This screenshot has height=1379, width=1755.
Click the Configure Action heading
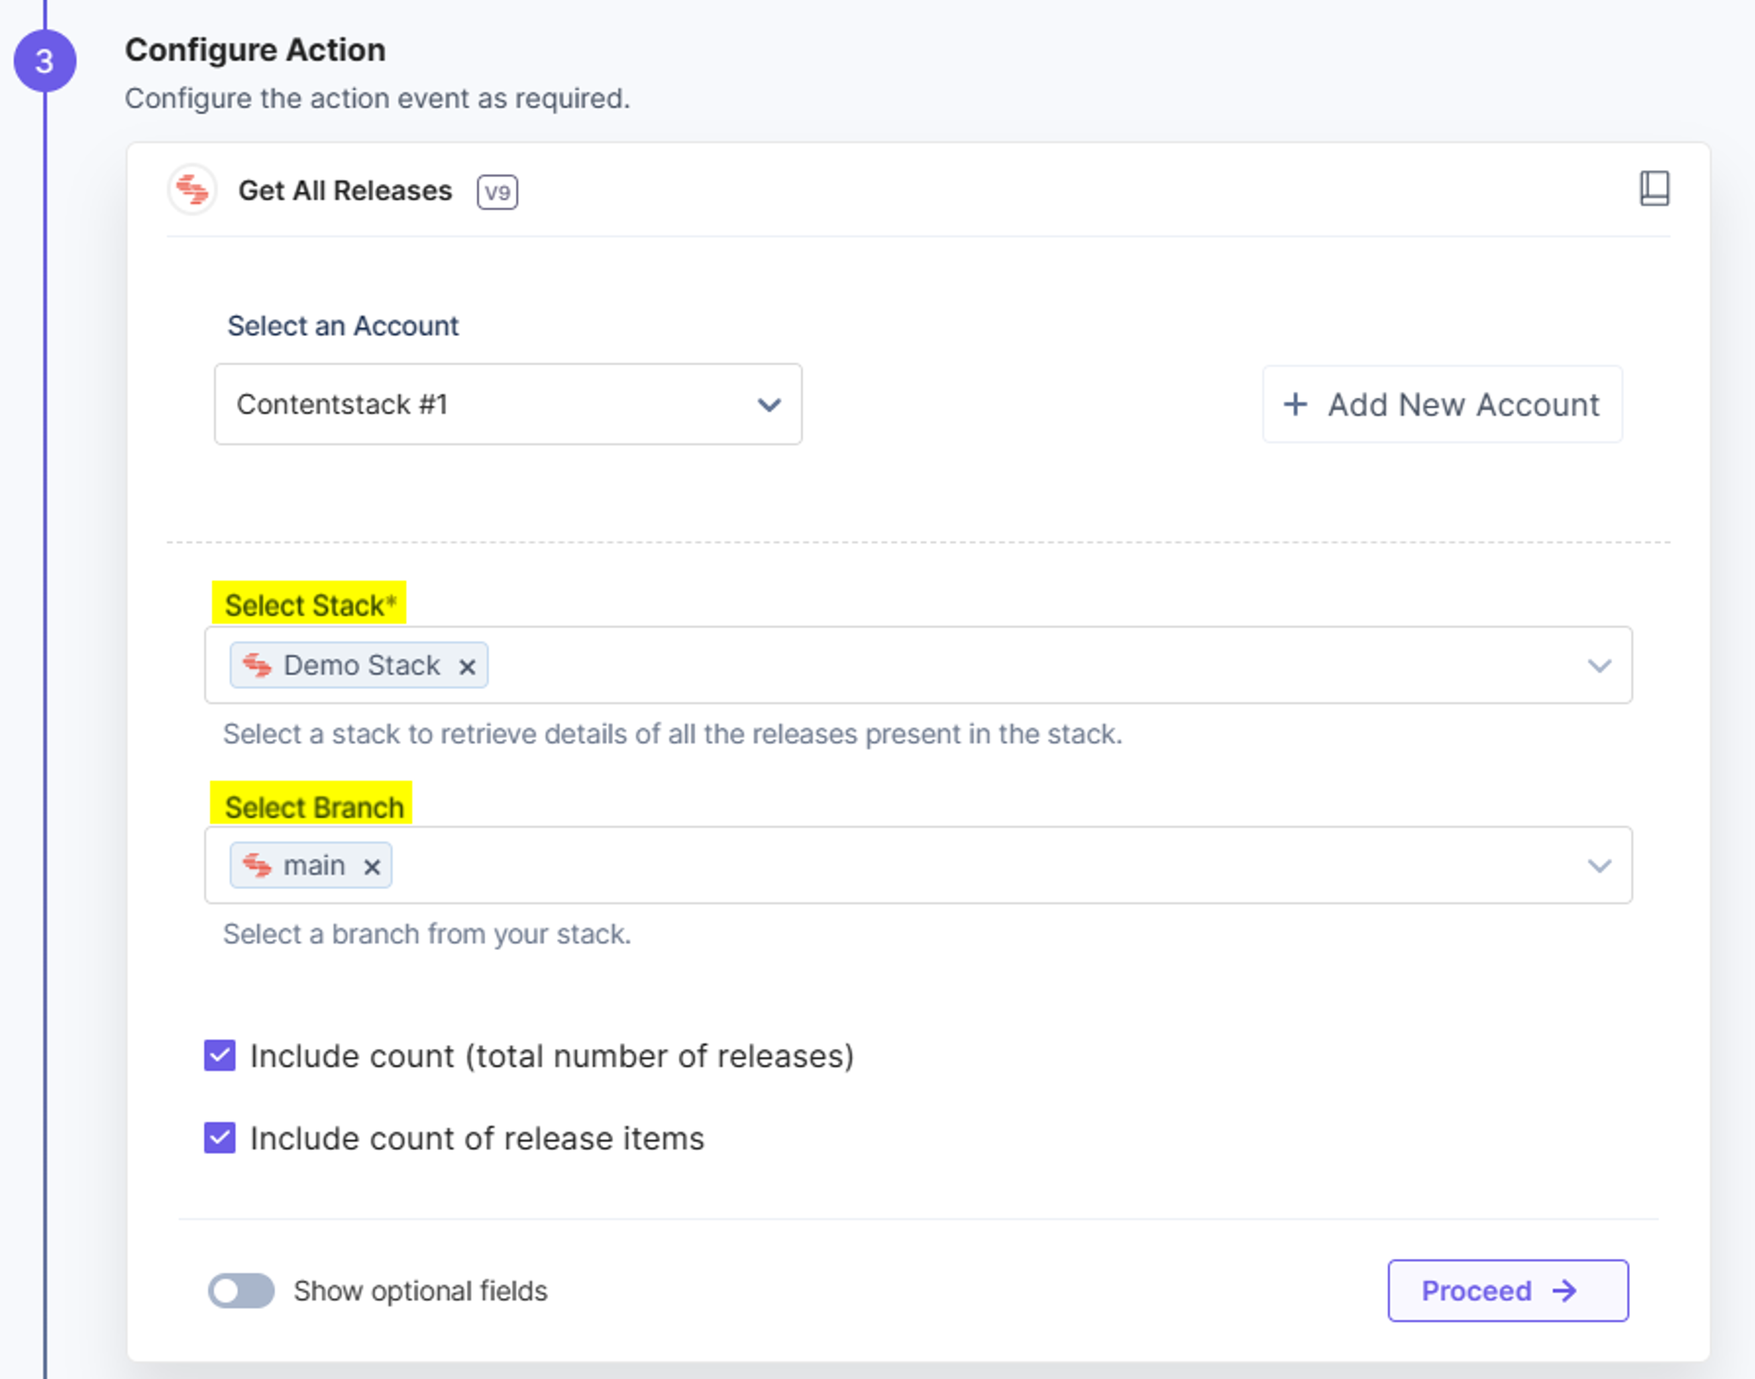point(255,50)
